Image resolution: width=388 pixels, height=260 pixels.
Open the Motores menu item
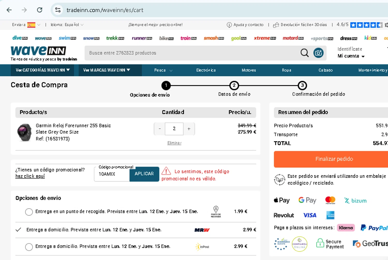click(249, 70)
